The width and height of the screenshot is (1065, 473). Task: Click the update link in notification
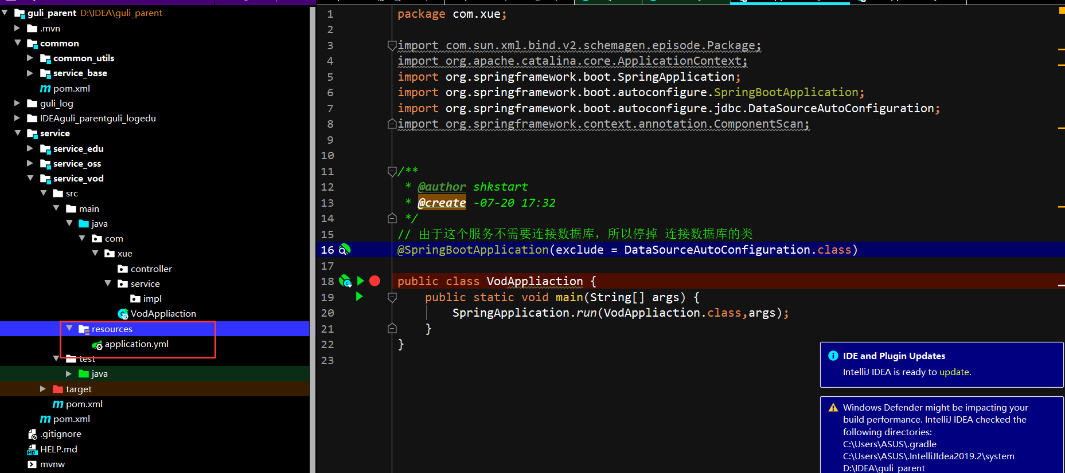coord(954,372)
